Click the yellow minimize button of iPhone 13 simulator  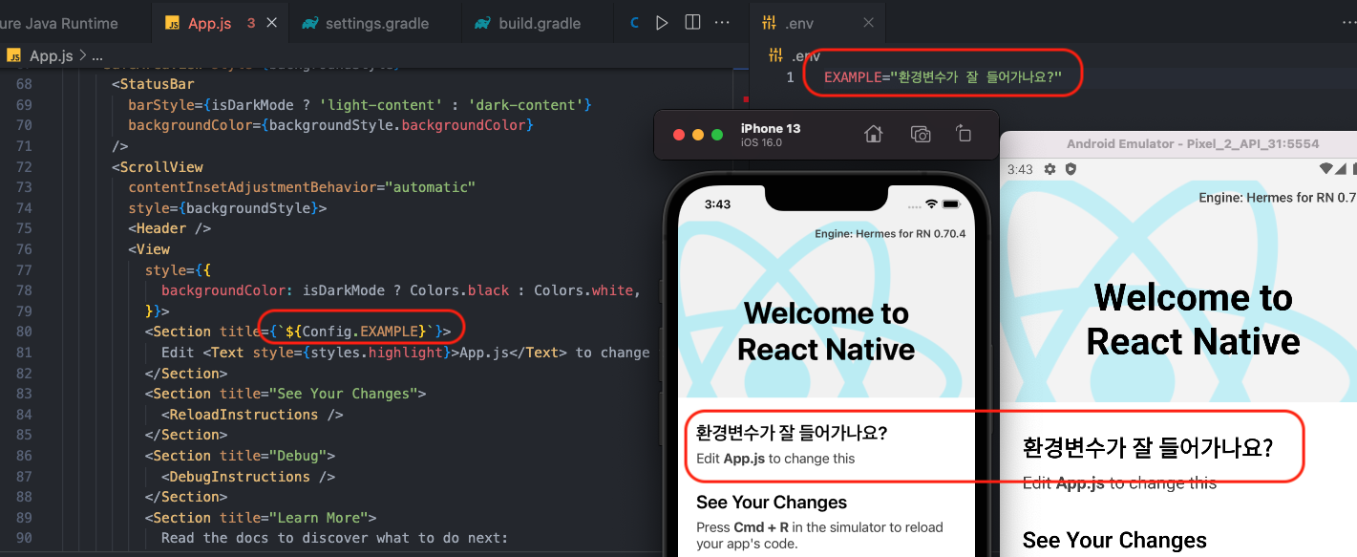tap(698, 135)
